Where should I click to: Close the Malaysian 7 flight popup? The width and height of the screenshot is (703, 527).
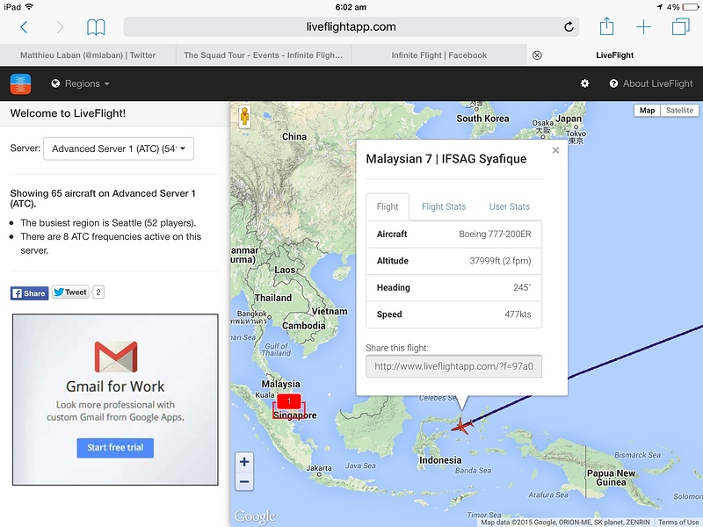click(x=555, y=150)
